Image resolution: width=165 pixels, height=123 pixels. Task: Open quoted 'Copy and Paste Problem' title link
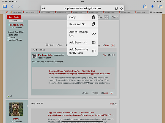[72, 71]
